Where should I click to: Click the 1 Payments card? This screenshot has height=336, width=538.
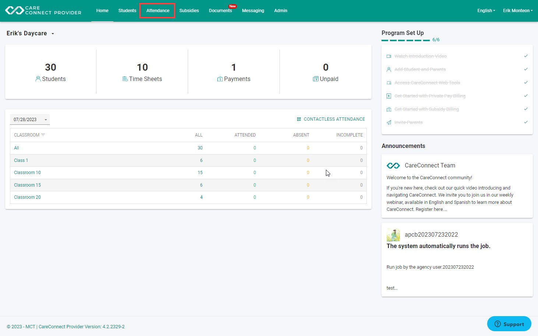coord(234,72)
